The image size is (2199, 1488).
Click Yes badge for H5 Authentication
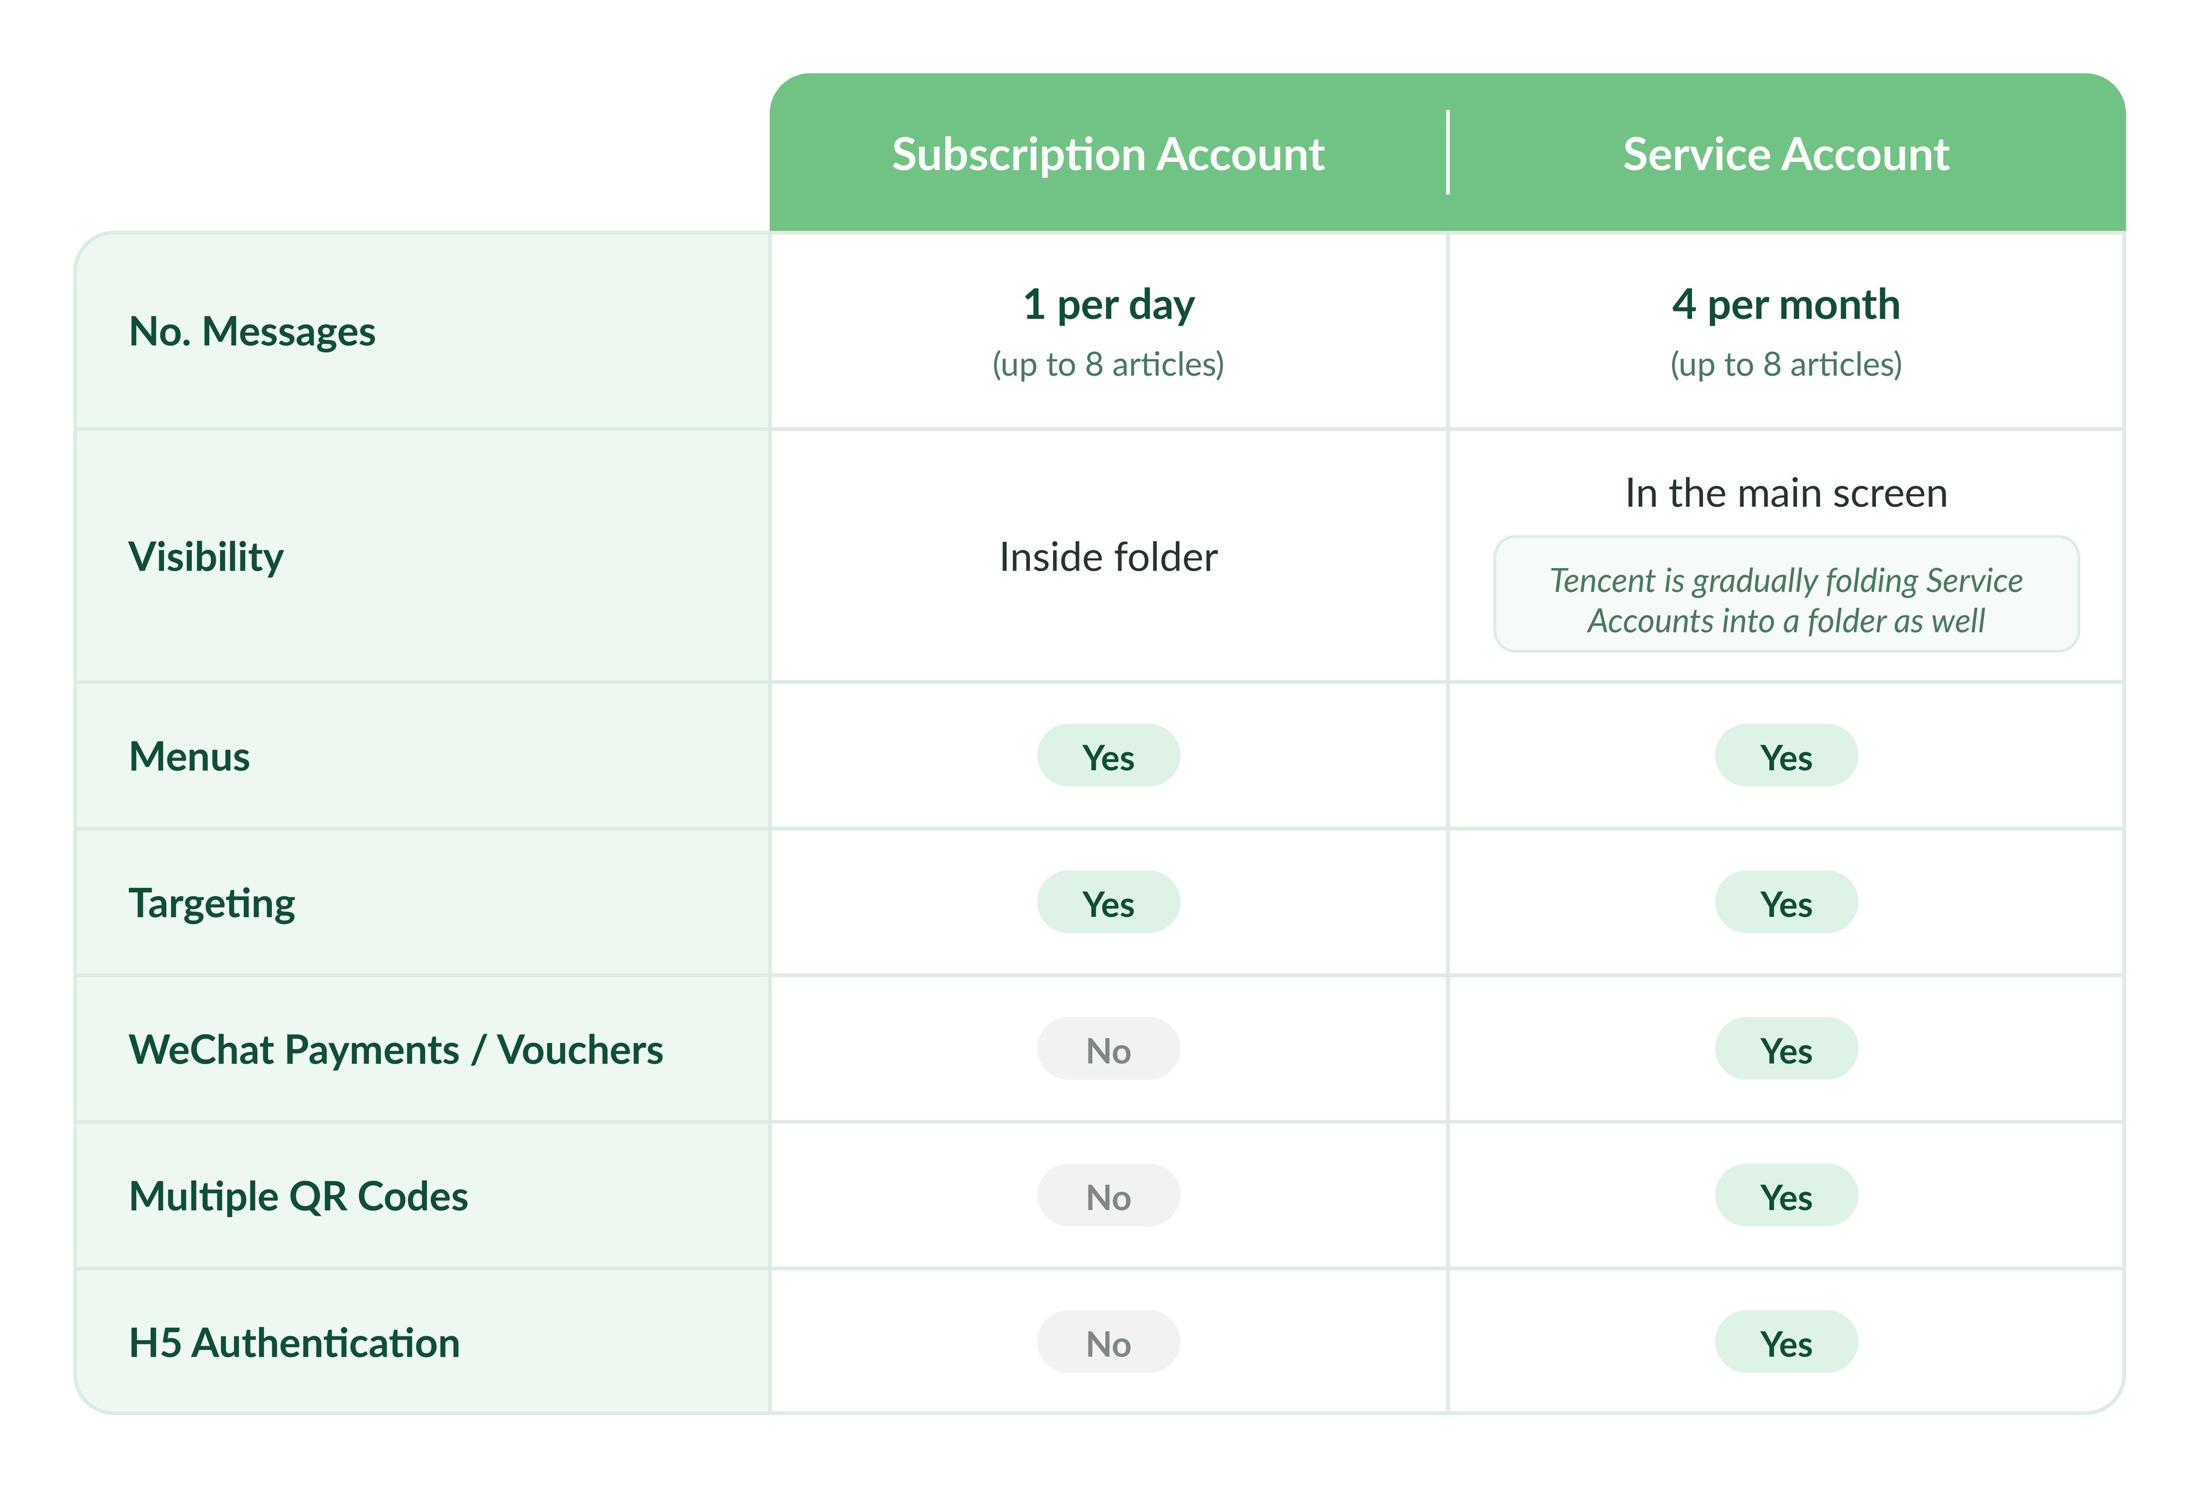pos(1785,1343)
